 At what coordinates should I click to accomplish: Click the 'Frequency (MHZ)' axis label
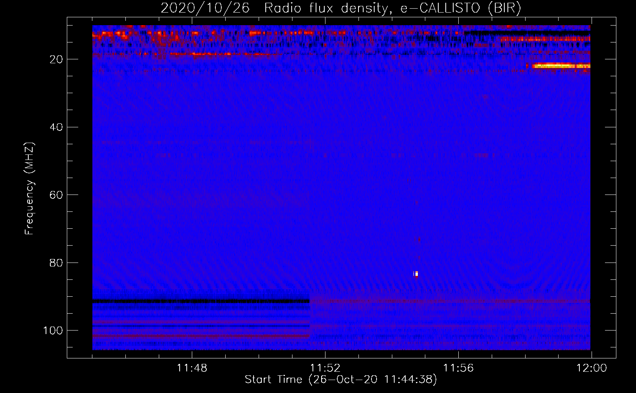click(x=30, y=189)
